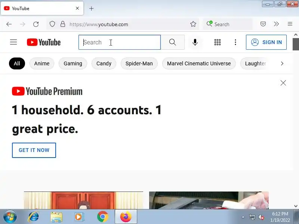Open the YouTube apps grid
The width and height of the screenshot is (299, 224).
(x=218, y=42)
